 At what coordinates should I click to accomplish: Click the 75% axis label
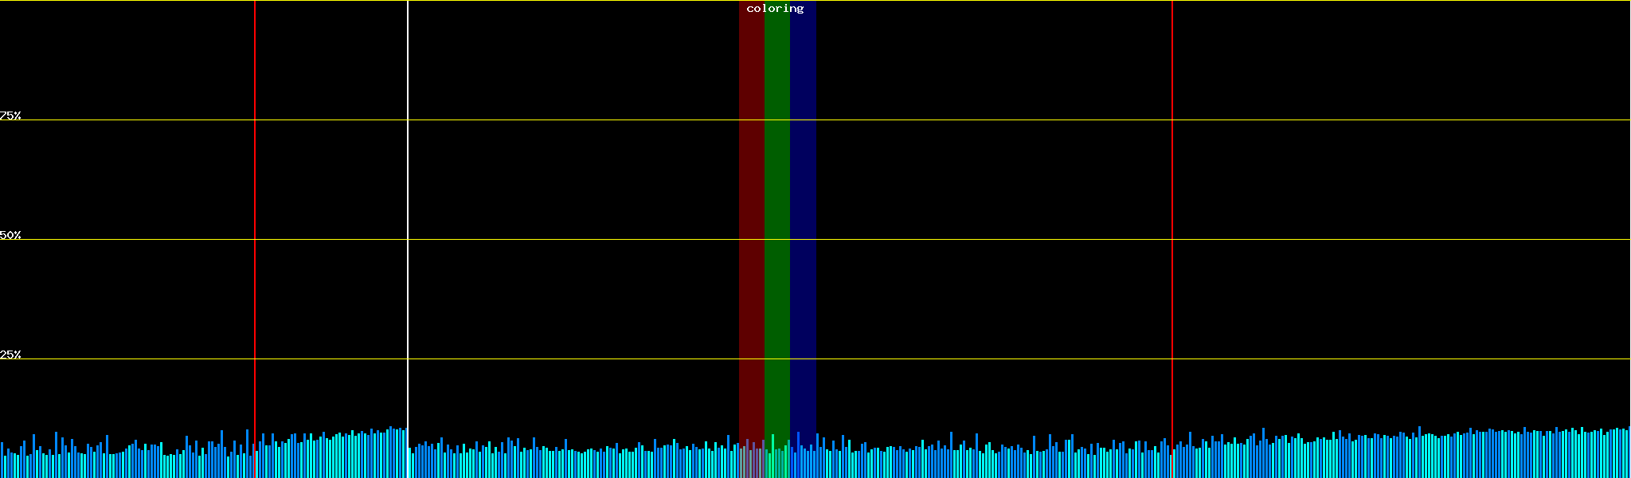[x=10, y=116]
